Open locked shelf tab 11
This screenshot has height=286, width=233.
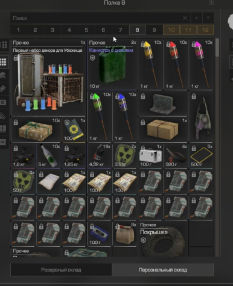click(x=188, y=30)
